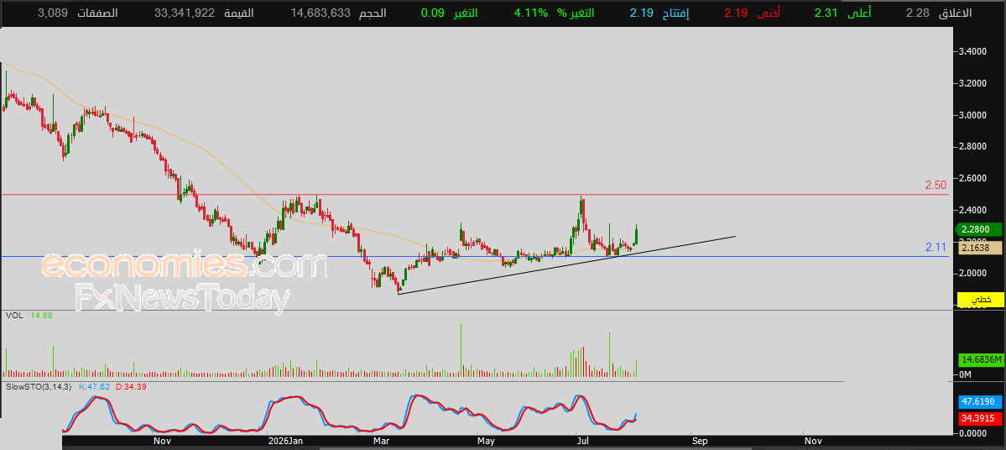Select the 2026Jan date on time axis
Screen dimensions: 1006x450
click(x=285, y=441)
